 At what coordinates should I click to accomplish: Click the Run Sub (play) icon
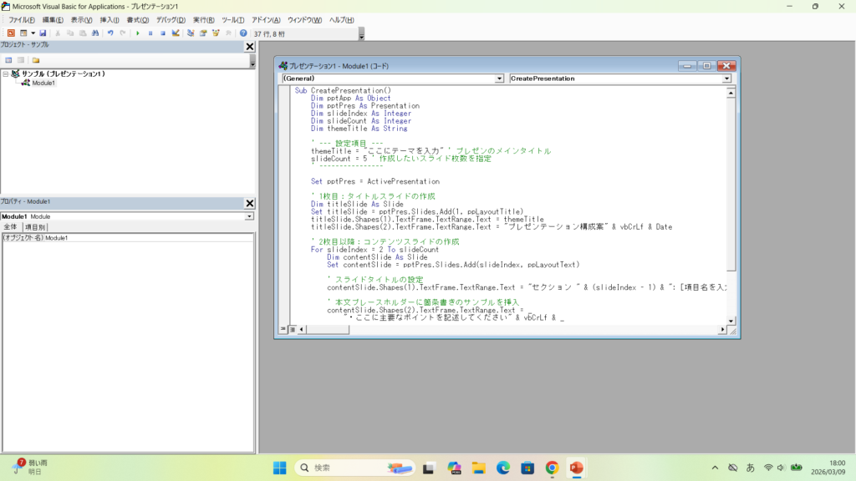coord(138,33)
